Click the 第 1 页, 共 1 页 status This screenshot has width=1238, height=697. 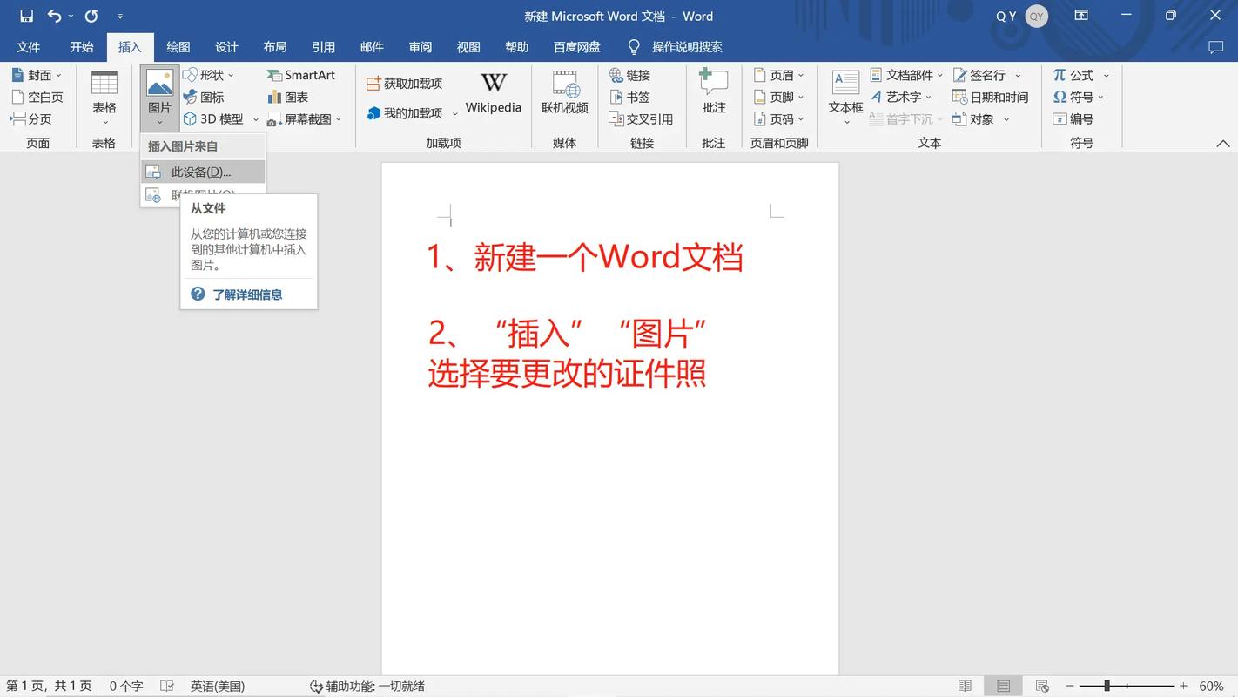[49, 687]
